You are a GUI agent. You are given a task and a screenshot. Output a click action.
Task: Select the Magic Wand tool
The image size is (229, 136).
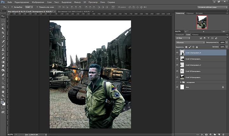pos(3,28)
